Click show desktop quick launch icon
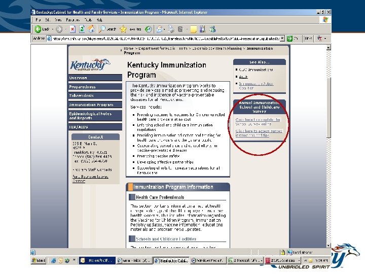Image resolution: width=365 pixels, height=274 pixels. click(67, 260)
